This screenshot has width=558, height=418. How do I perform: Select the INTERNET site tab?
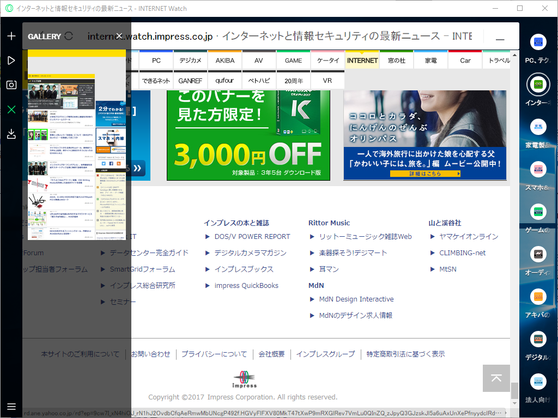point(362,60)
